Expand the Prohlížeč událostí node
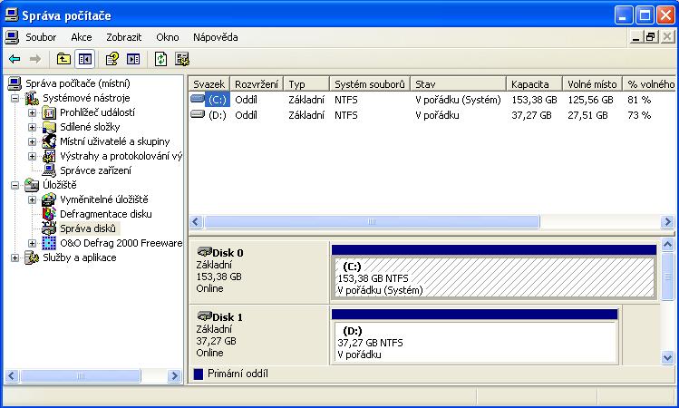 pos(32,113)
